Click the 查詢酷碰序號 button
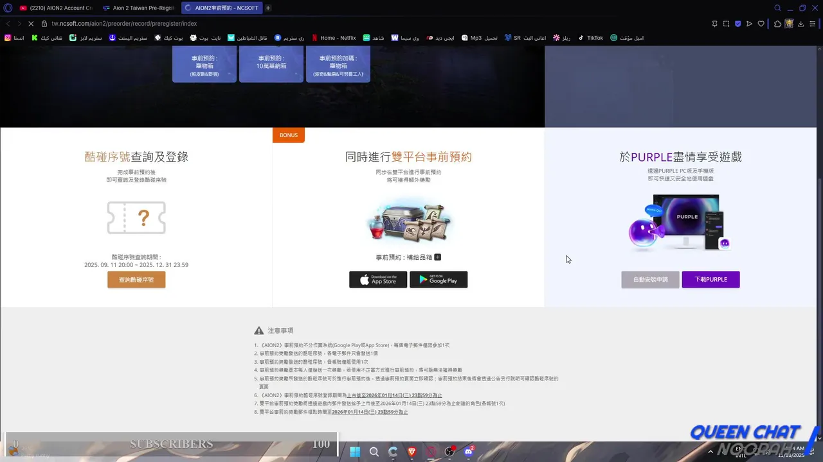823x462 pixels. [x=136, y=280]
